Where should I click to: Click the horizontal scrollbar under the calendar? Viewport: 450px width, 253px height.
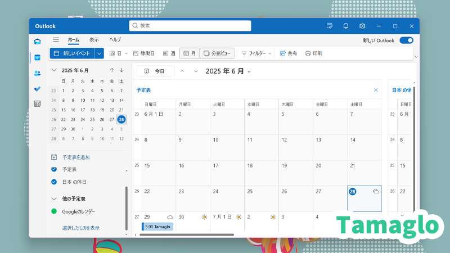187,234
